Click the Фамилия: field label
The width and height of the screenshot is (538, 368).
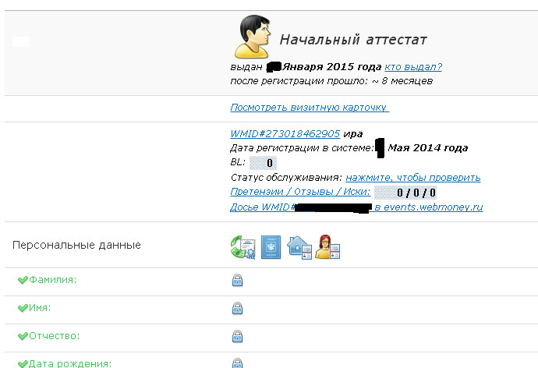coord(53,280)
